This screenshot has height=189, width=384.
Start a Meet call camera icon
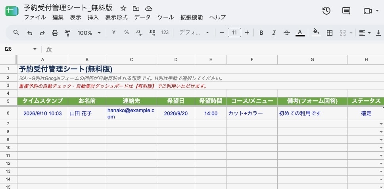point(368,11)
